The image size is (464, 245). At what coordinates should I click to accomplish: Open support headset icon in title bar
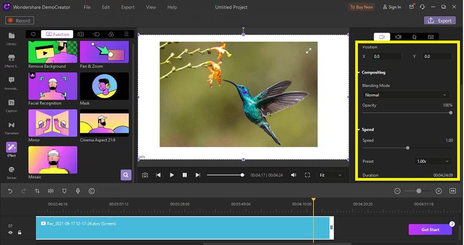pos(422,7)
